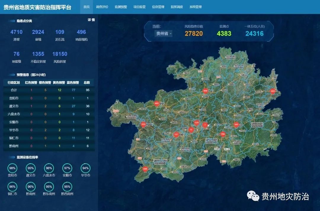Click the 滑坡 count 4710

17,32
